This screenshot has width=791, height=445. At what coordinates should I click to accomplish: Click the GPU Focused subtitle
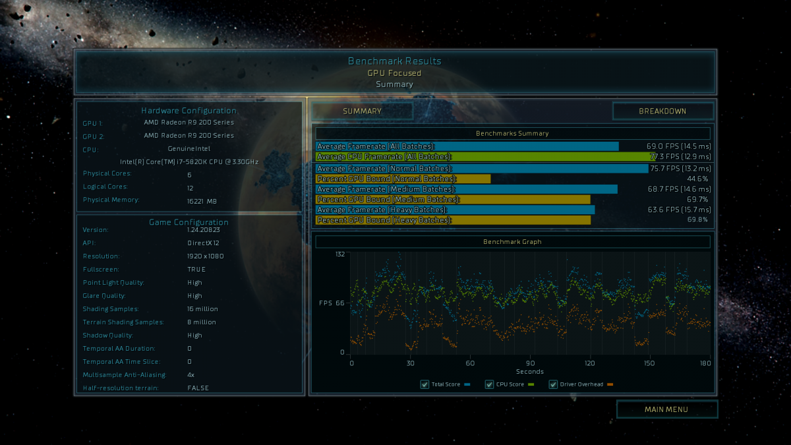click(394, 73)
